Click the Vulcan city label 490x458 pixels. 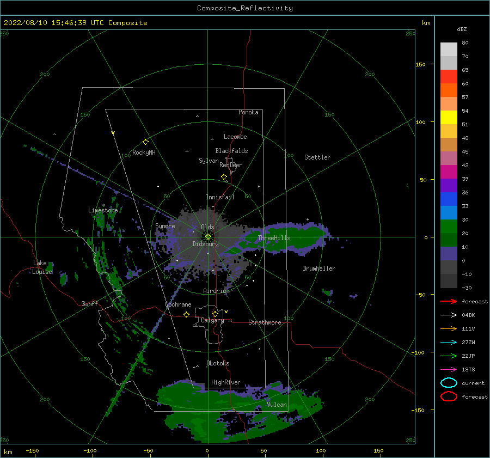click(x=277, y=405)
